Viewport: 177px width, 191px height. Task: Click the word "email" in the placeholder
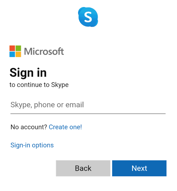click(x=74, y=105)
